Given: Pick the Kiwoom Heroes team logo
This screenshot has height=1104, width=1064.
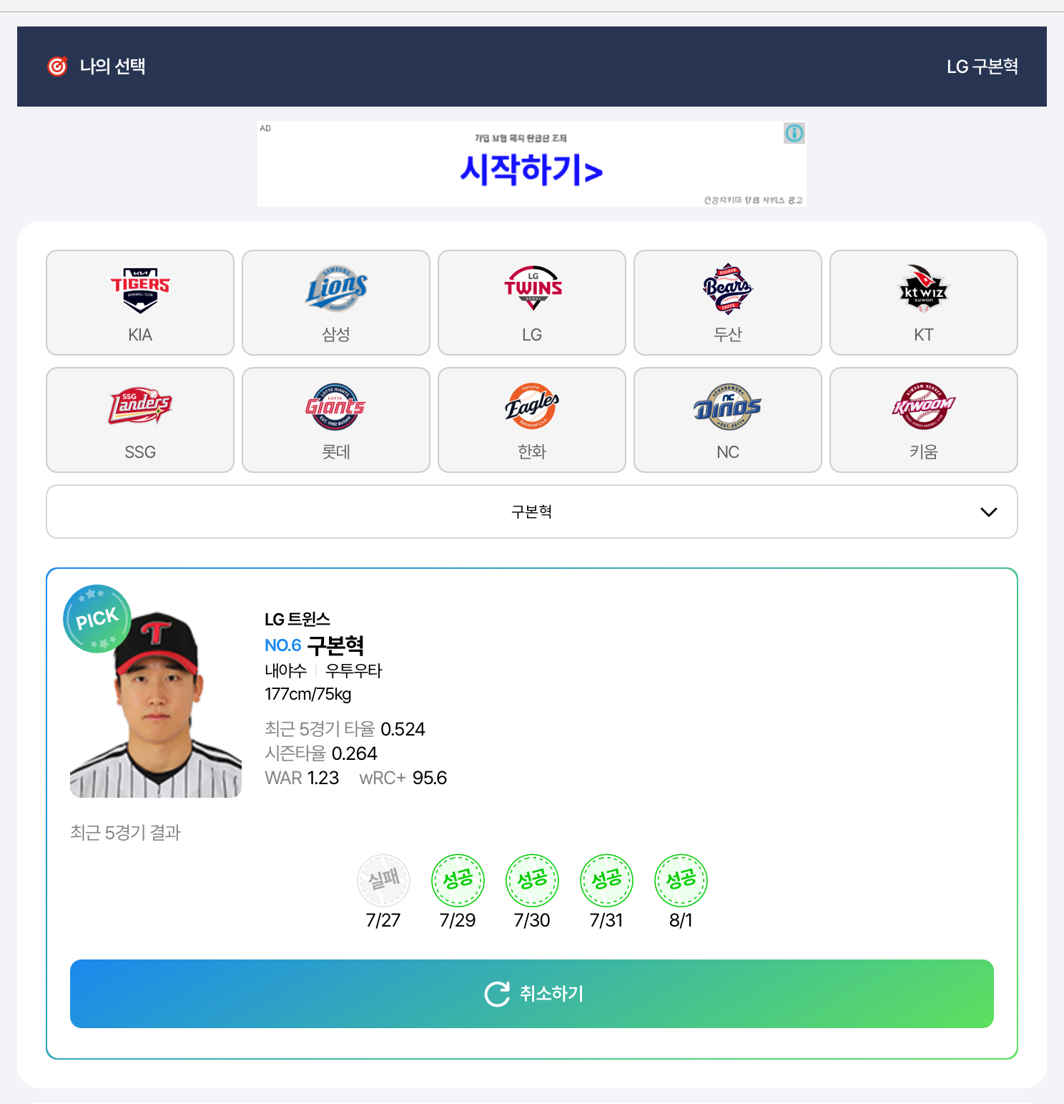Looking at the screenshot, I should tap(923, 406).
